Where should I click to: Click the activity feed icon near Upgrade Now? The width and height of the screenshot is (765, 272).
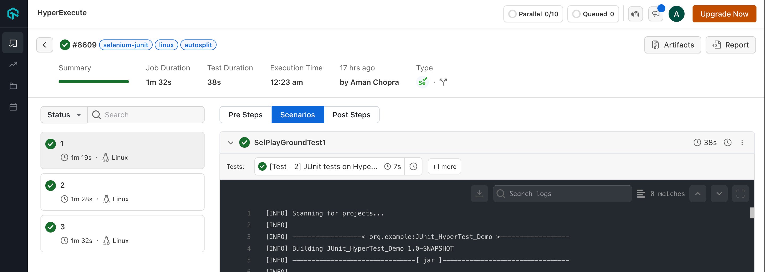tap(636, 14)
